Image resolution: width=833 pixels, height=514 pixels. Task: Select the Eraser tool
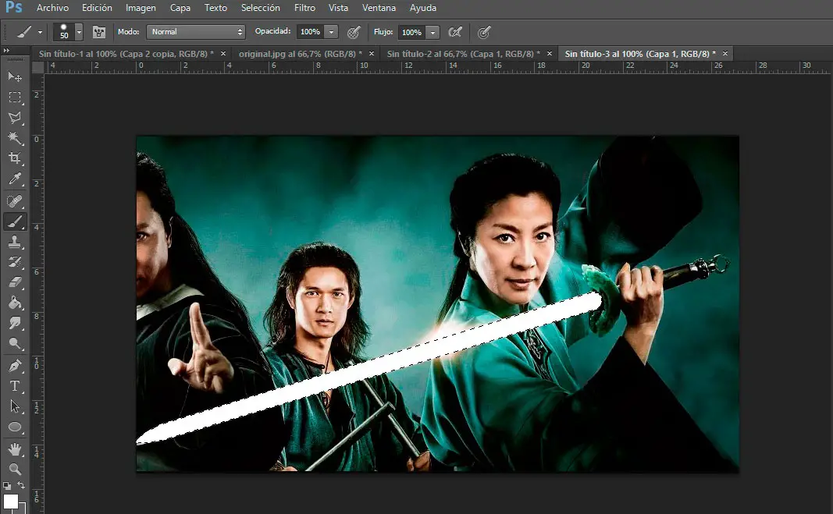pos(15,282)
